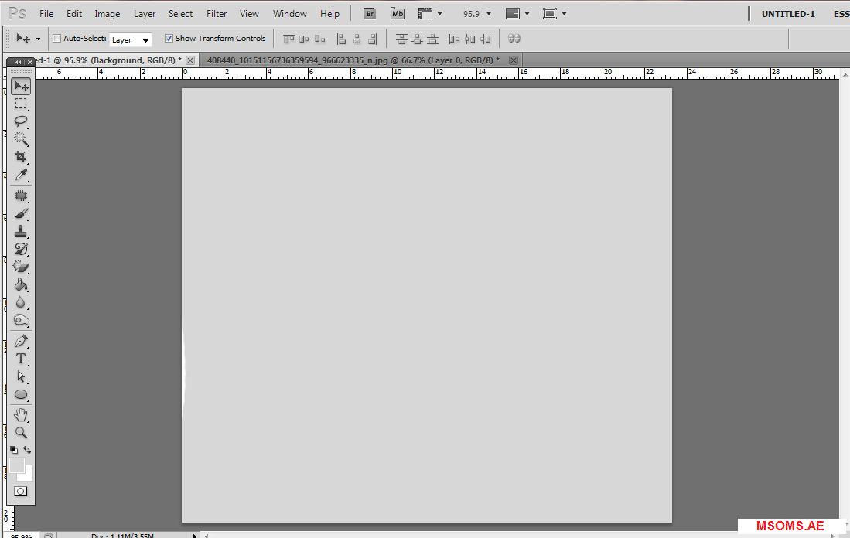Enable the Auto-Select checkbox
850x538 pixels.
pyautogui.click(x=56, y=39)
